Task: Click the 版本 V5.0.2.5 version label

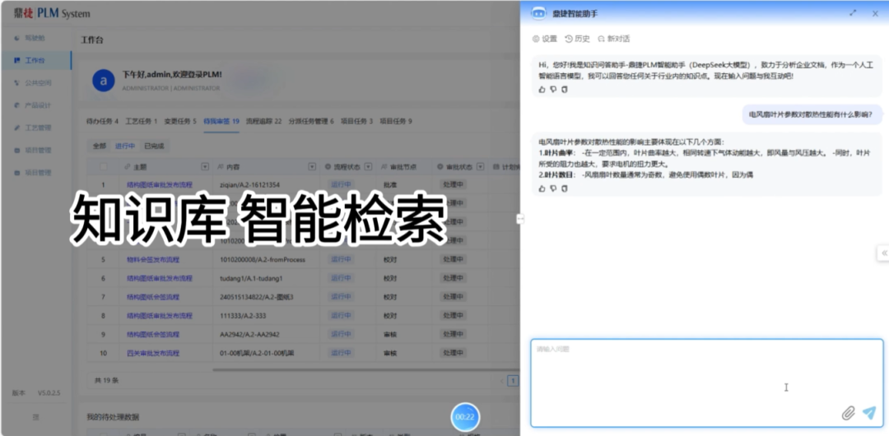Action: pyautogui.click(x=36, y=393)
